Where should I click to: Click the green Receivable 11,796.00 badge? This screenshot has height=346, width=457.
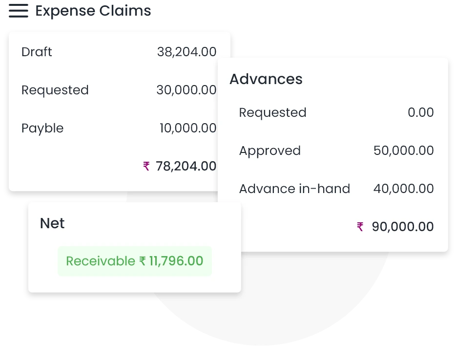(135, 261)
